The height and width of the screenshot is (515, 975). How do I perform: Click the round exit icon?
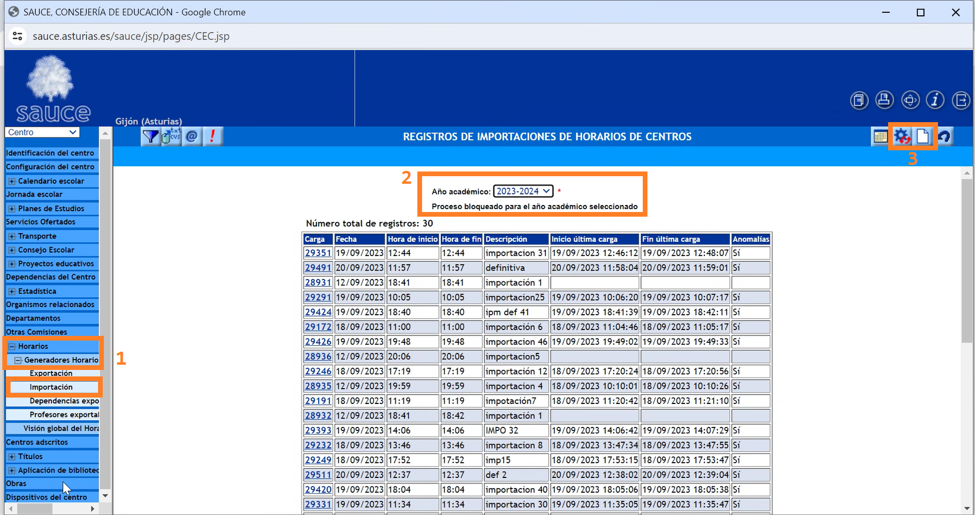point(961,100)
